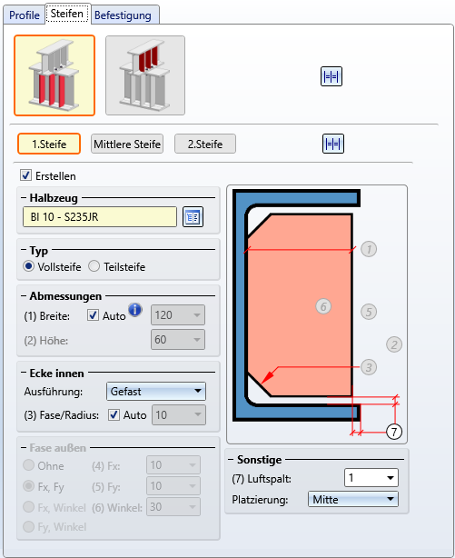
Task: Select the Ohne radio button
Action: pos(28,465)
